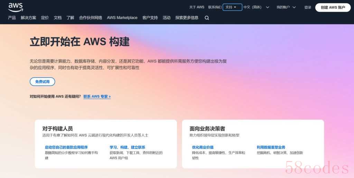Open 合作伙伴网络 menu
354x178 pixels.
tap(91, 18)
